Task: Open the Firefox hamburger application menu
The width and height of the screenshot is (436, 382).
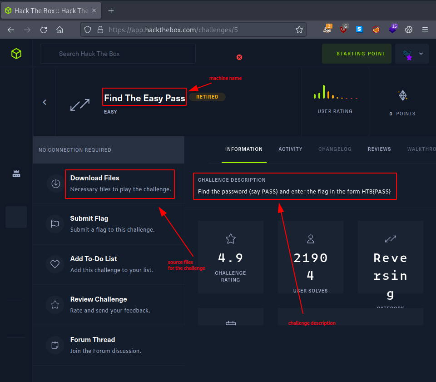Action: tap(425, 30)
